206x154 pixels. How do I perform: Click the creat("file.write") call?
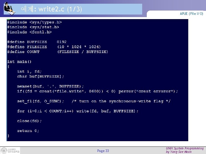(x=71, y=91)
